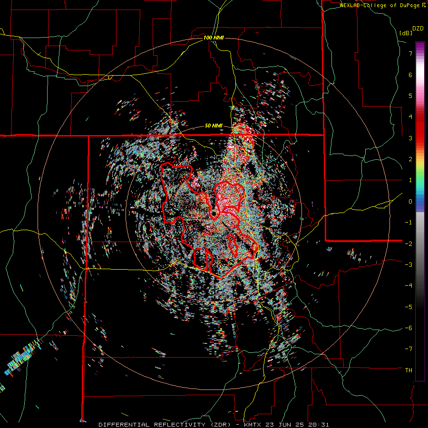This screenshot has width=428, height=428.
Task: Select the 6 value on the dB scale
Action: [410, 75]
